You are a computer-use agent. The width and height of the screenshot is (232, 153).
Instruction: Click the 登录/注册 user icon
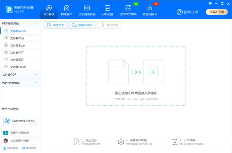click(180, 12)
